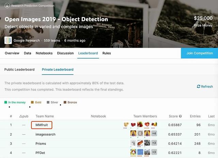Switch to Public Leaderboard

tap(19, 70)
